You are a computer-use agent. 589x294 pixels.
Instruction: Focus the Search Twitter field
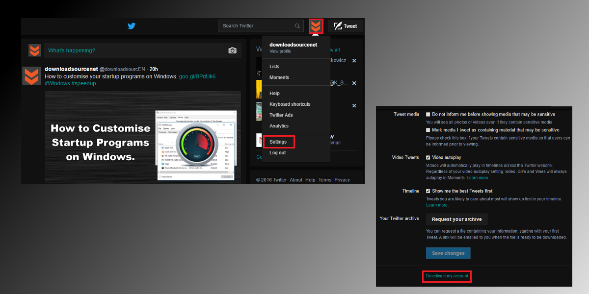[x=261, y=26]
